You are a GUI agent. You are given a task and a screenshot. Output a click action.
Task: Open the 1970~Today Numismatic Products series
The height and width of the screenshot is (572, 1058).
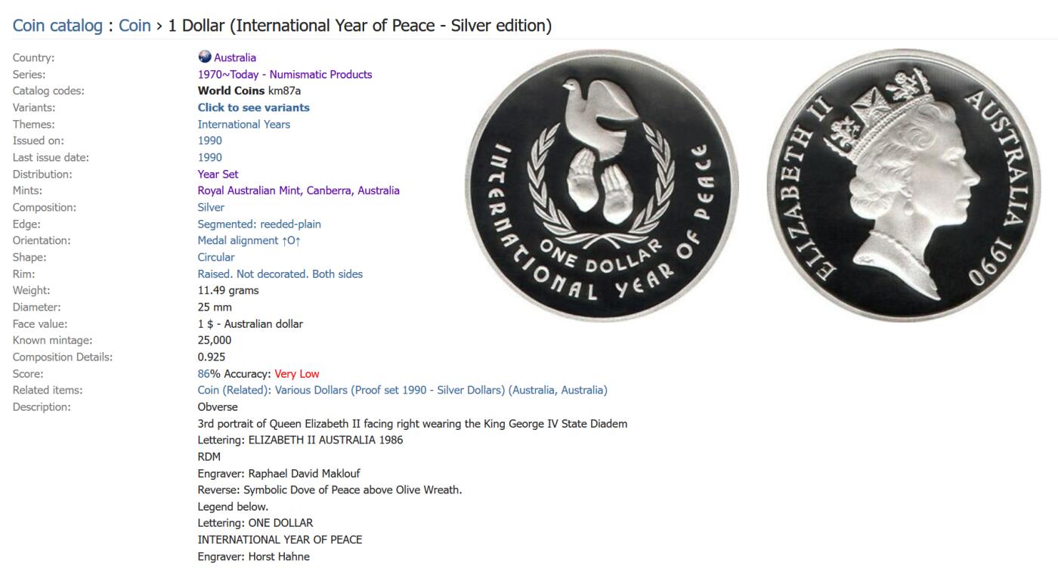click(285, 74)
